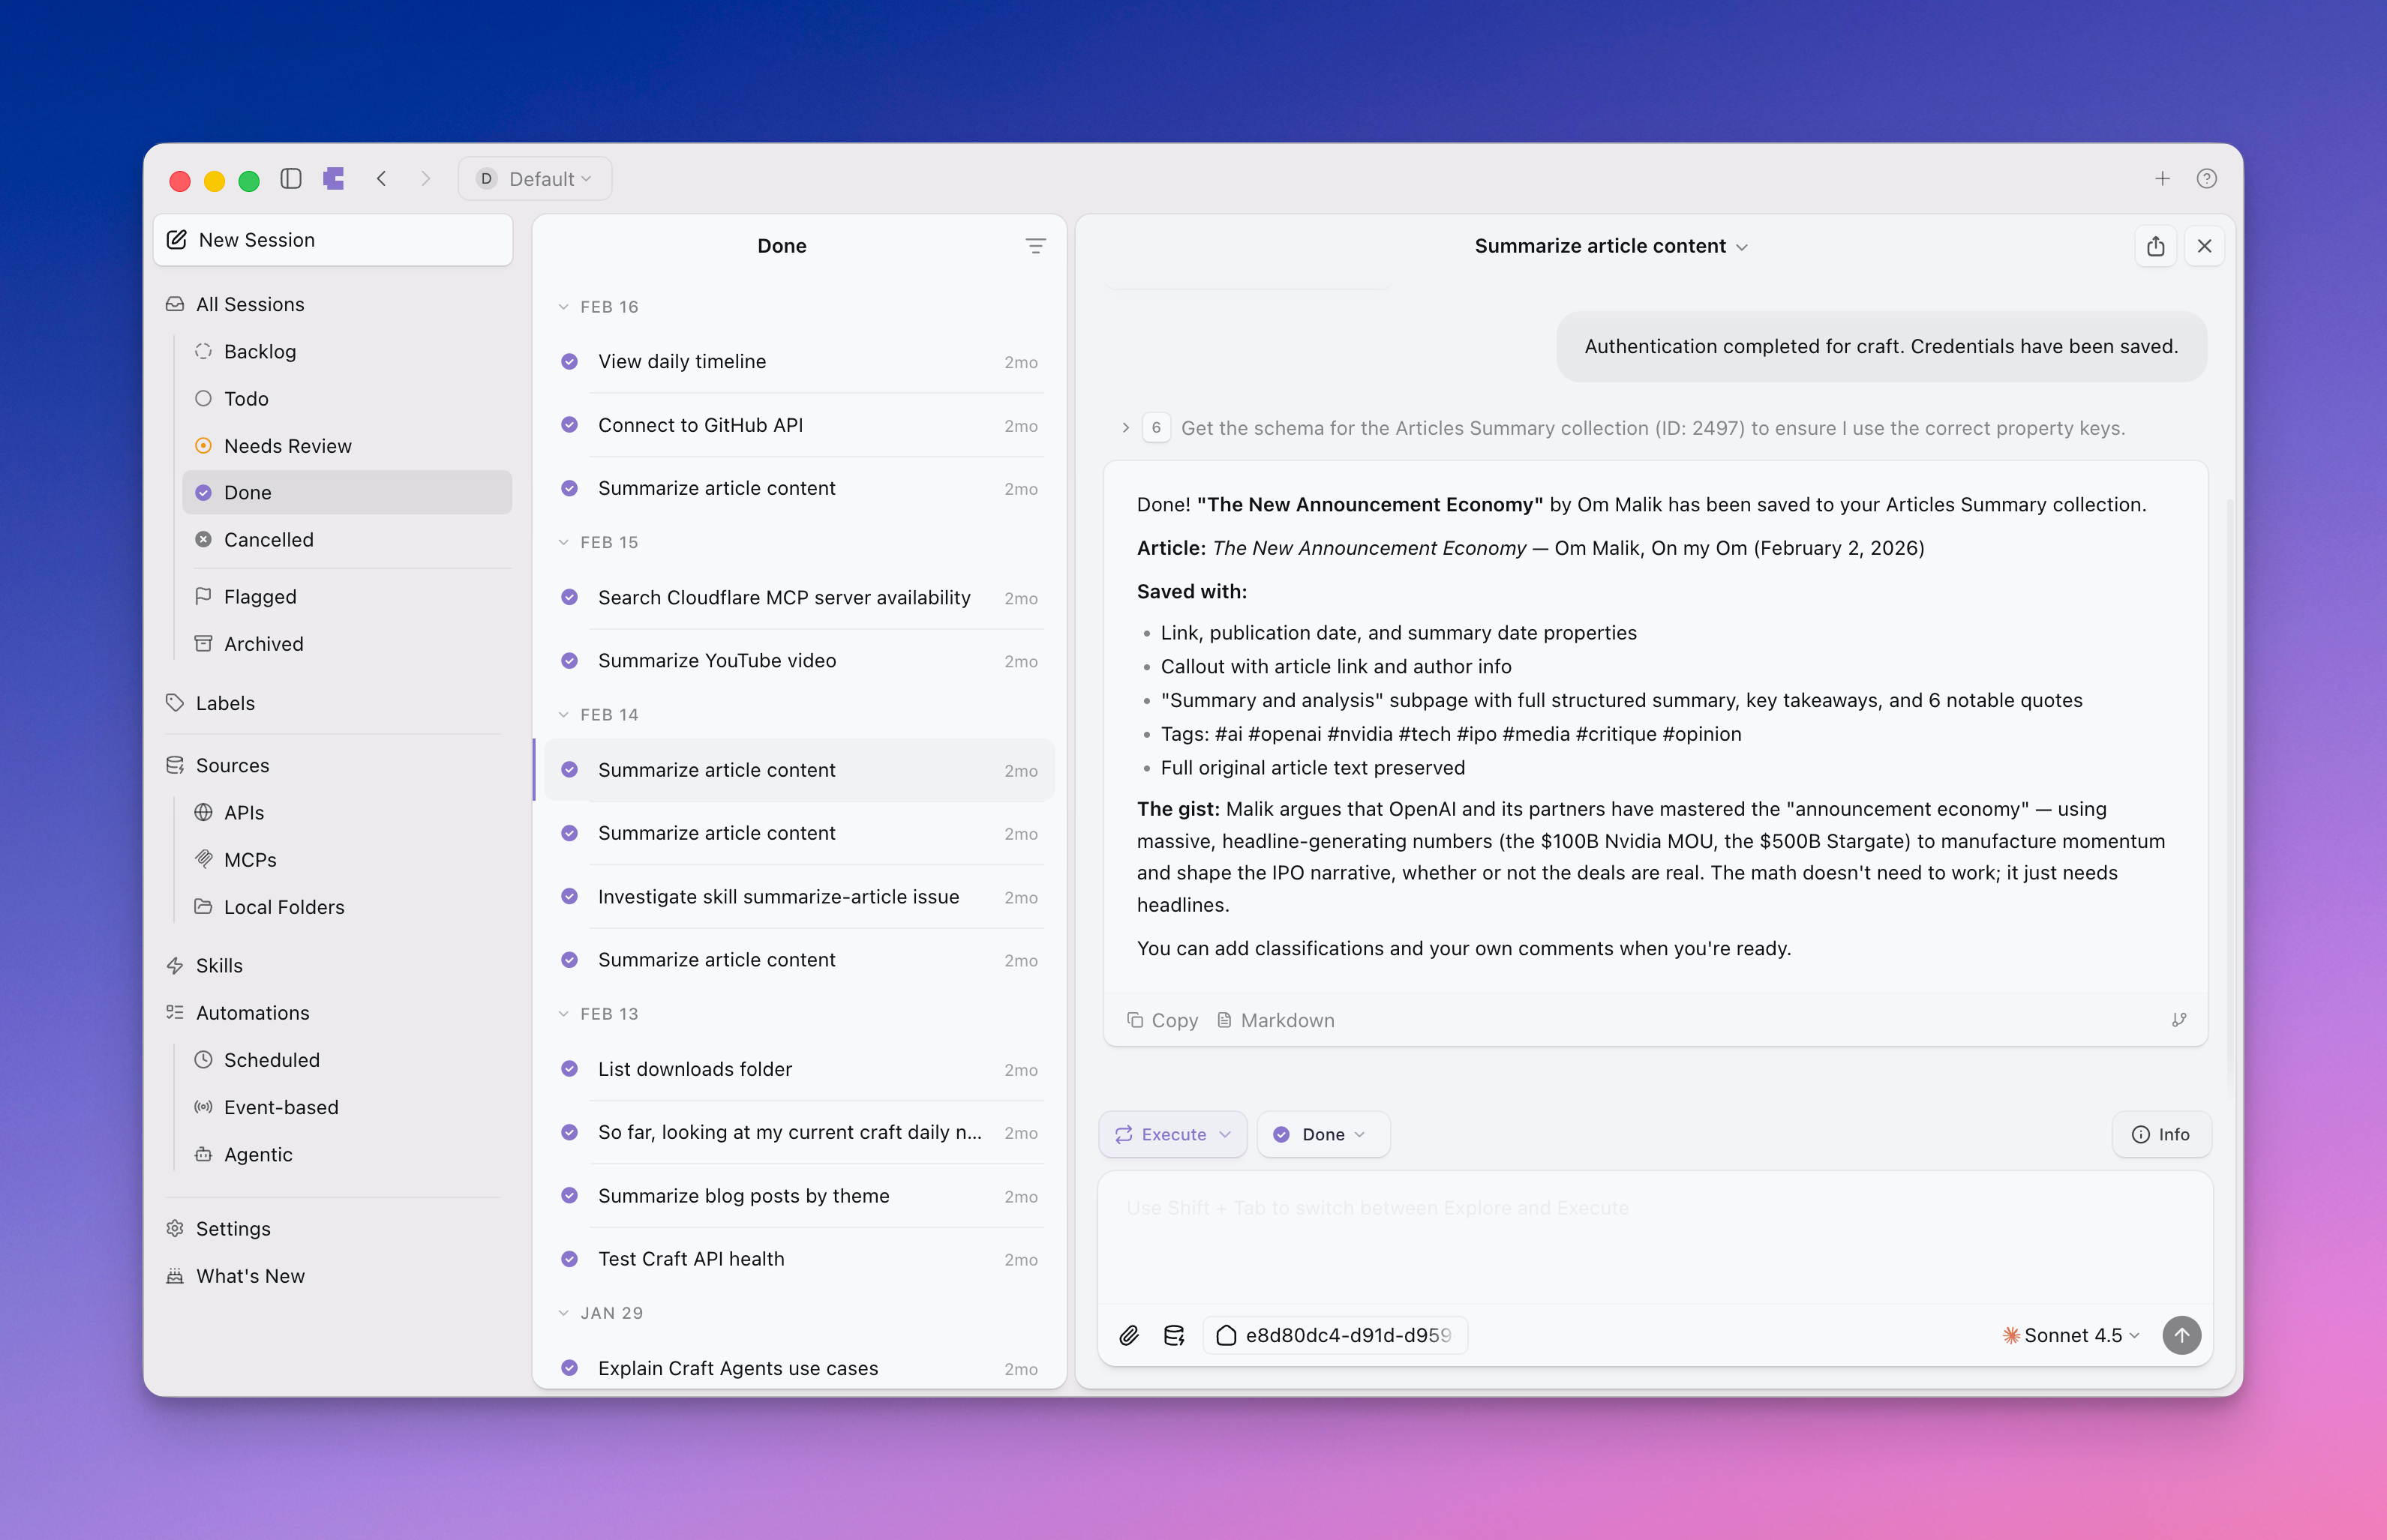Viewport: 2387px width, 1540px height.
Task: Collapse the FEB 15 date group
Action: point(563,542)
